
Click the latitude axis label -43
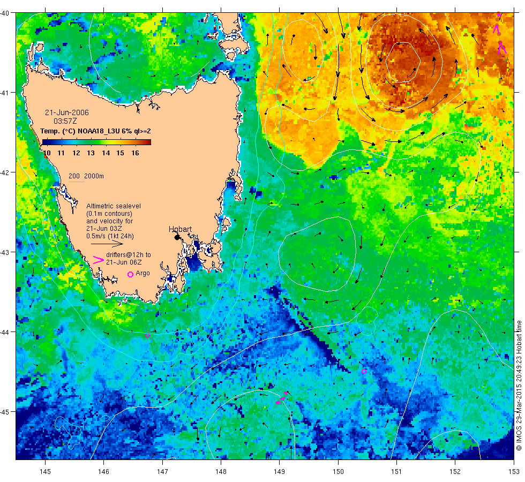[5, 252]
